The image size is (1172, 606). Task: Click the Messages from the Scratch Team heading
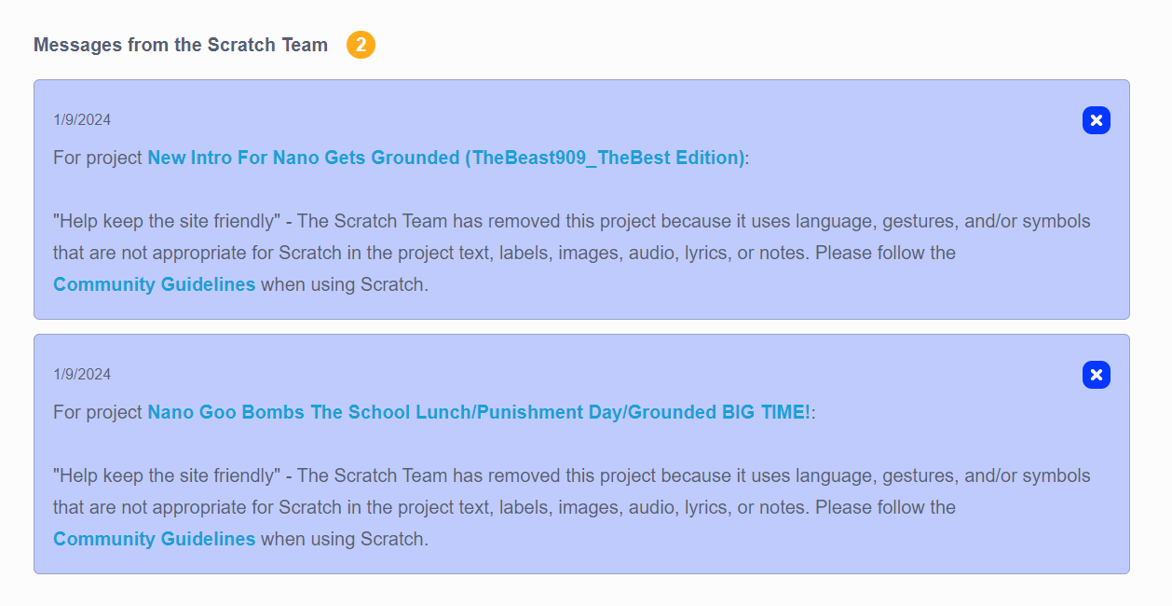pos(181,45)
